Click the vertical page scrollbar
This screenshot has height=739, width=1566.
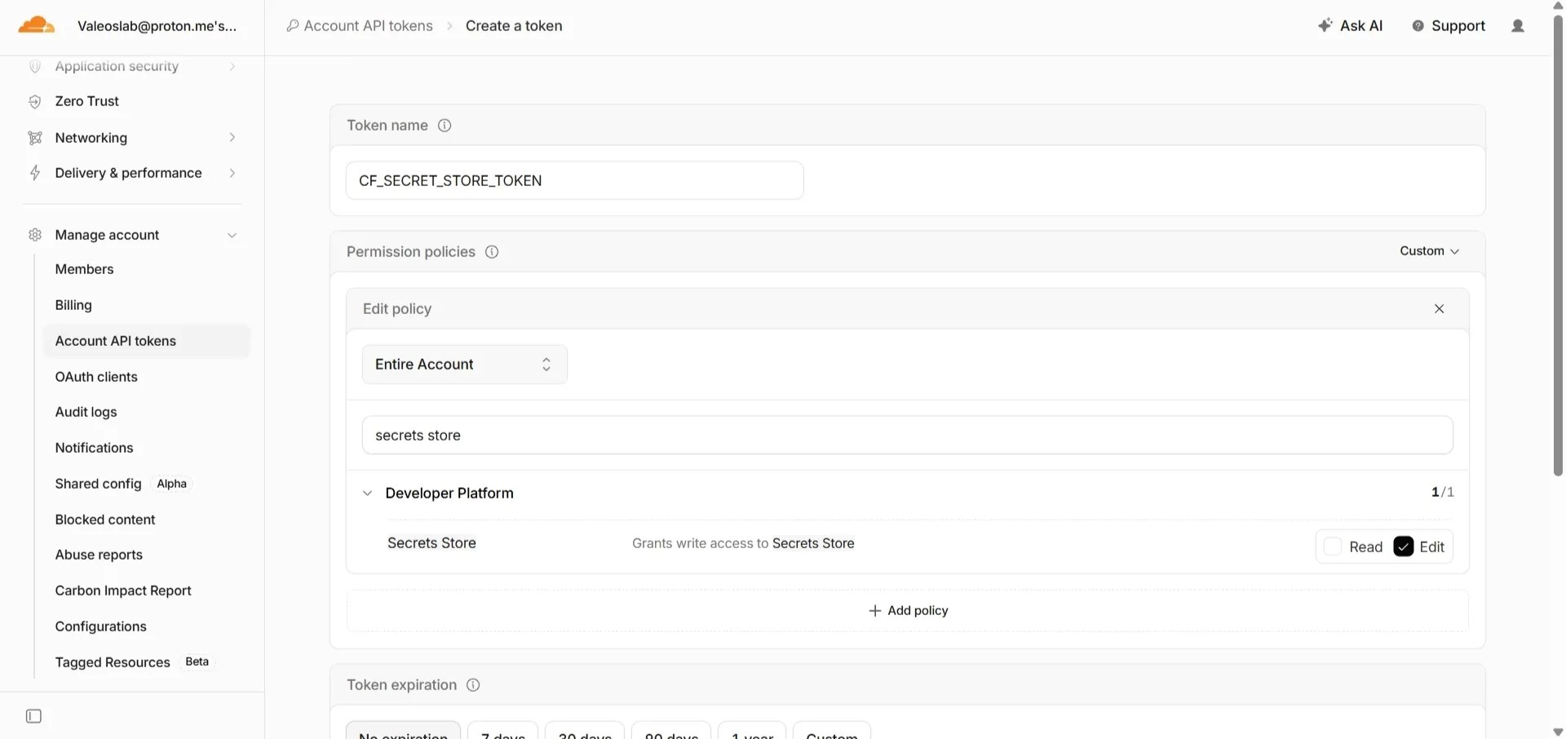click(1558, 245)
